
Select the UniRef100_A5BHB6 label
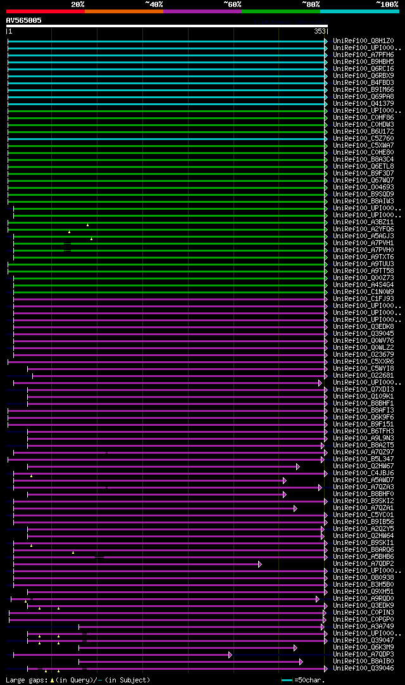[363, 558]
